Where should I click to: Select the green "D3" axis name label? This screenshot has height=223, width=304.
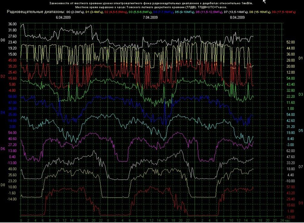click(300, 94)
